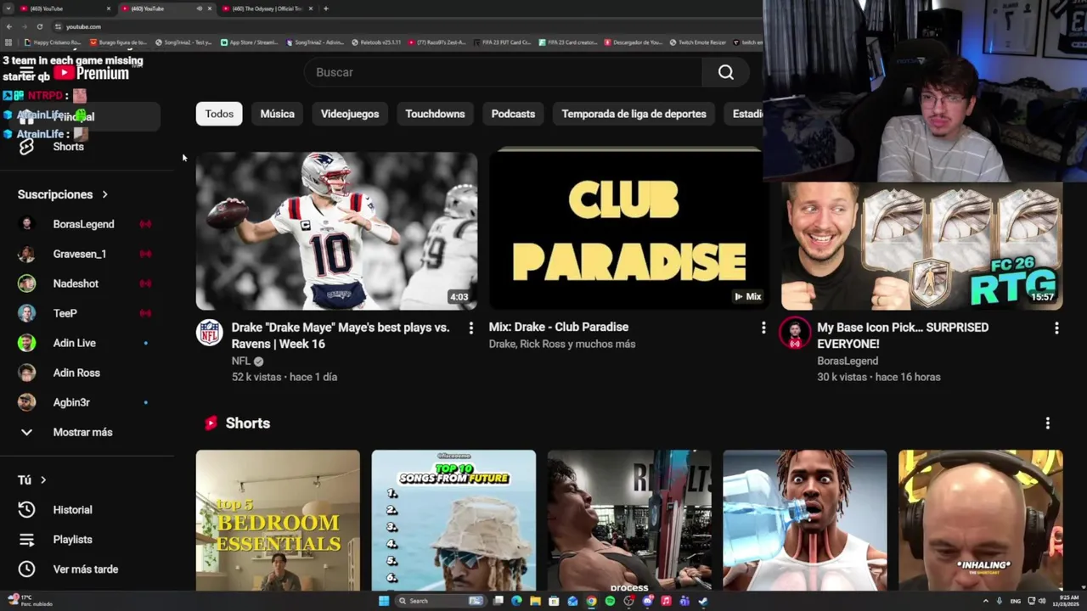Open Happy Cristiano bookmark
Screen dimensions: 1087x611
pyautogui.click(x=54, y=42)
